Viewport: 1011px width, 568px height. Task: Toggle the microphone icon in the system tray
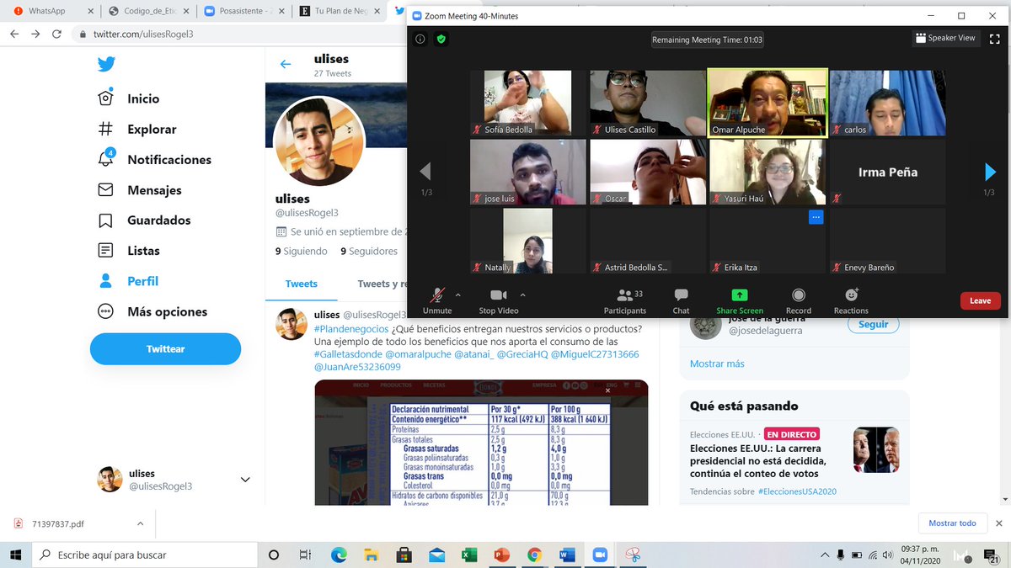(840, 555)
